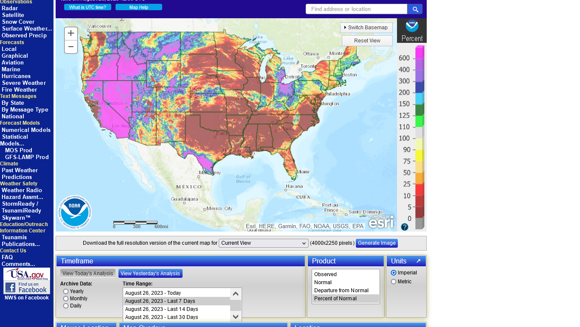
Task: Open Hurricanes sidebar link
Action: [x=16, y=76]
